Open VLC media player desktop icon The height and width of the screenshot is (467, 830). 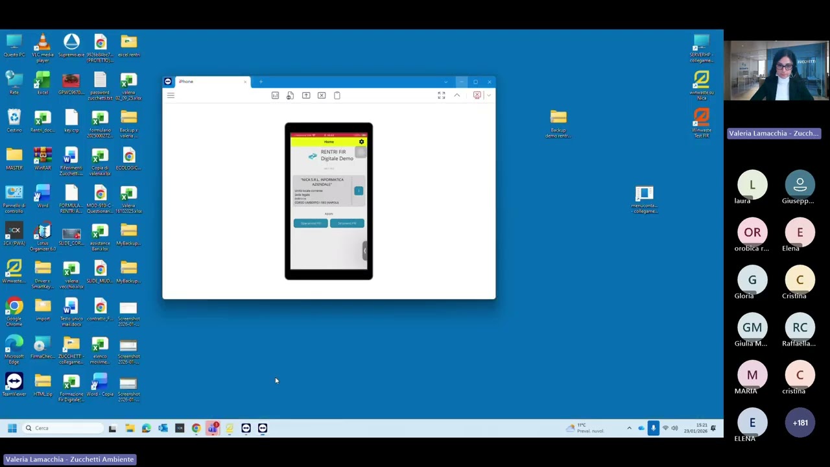[x=43, y=47]
